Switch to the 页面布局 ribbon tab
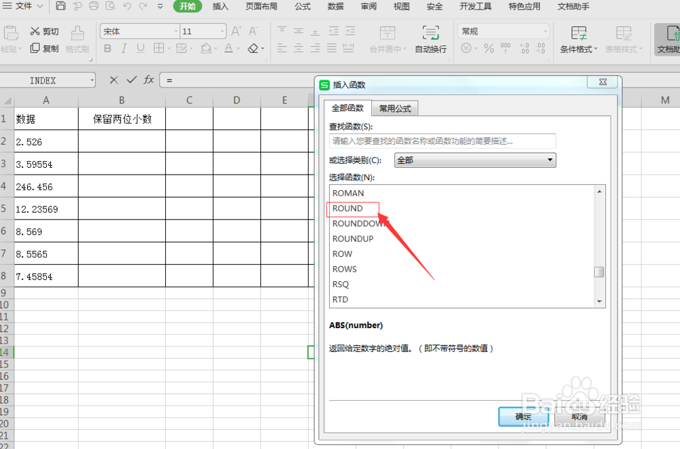Screen dimensions: 680x449 (261, 7)
